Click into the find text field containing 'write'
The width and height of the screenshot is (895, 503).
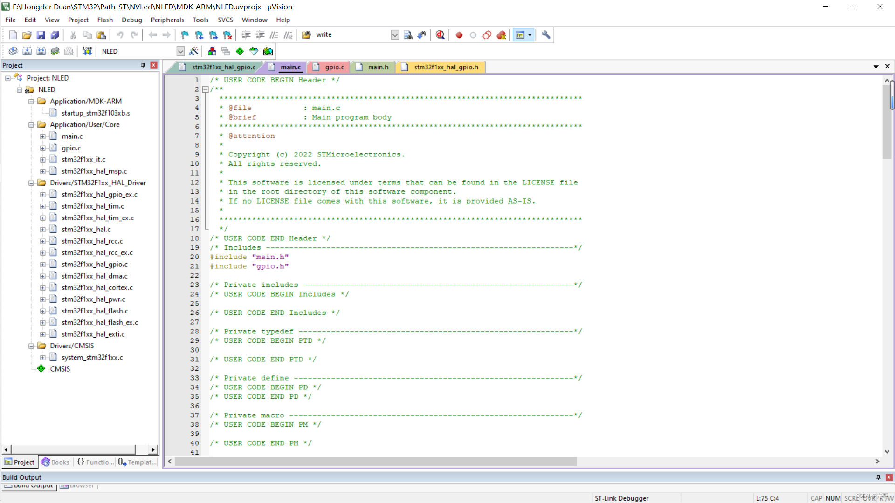click(352, 35)
